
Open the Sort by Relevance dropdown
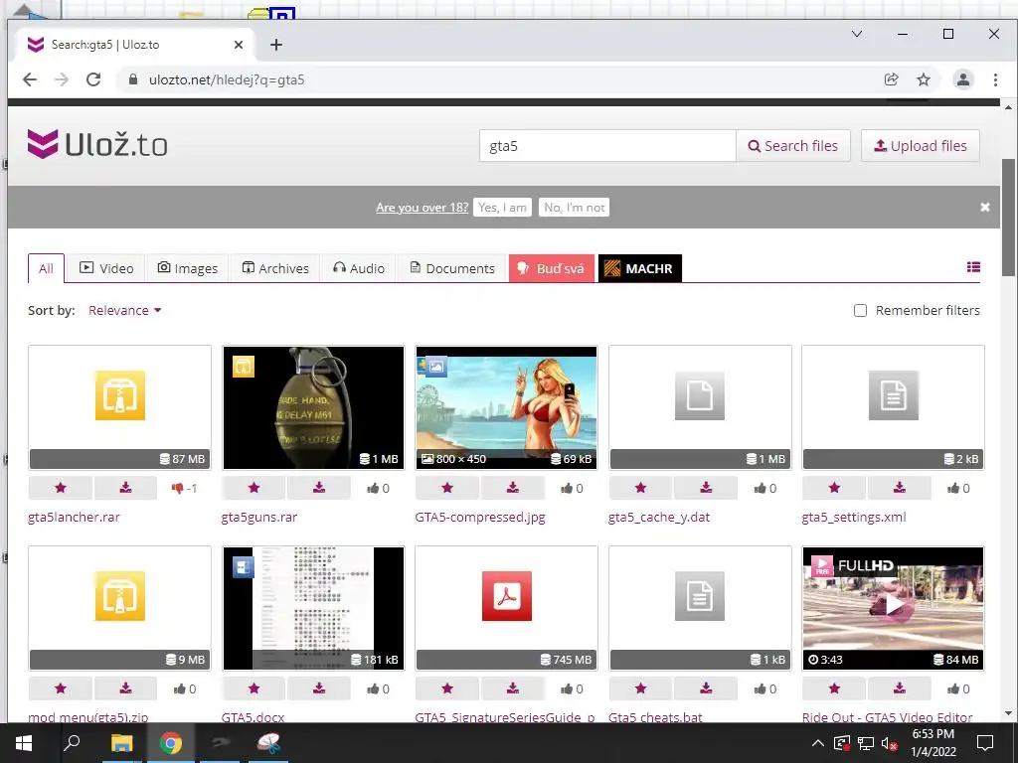point(124,311)
